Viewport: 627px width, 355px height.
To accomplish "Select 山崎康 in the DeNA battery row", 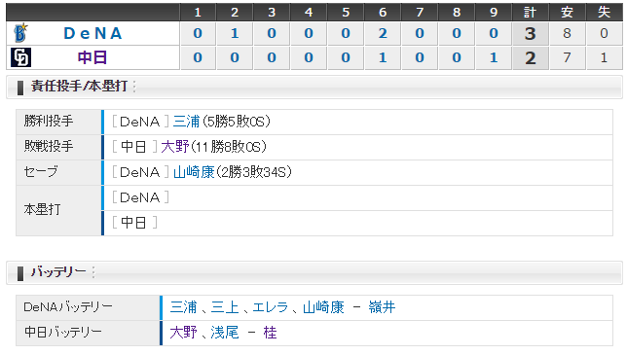I will click(x=323, y=307).
